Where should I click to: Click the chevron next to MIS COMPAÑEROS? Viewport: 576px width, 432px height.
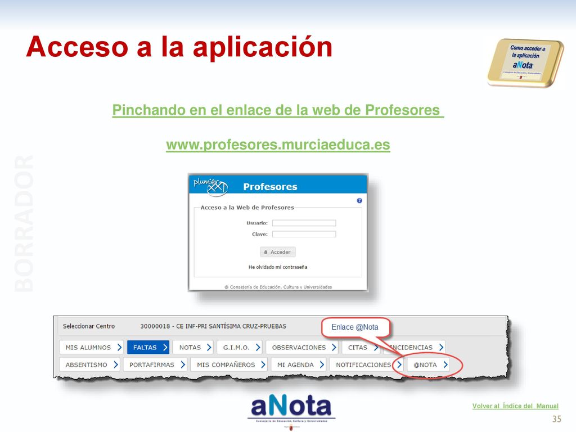pyautogui.click(x=263, y=364)
